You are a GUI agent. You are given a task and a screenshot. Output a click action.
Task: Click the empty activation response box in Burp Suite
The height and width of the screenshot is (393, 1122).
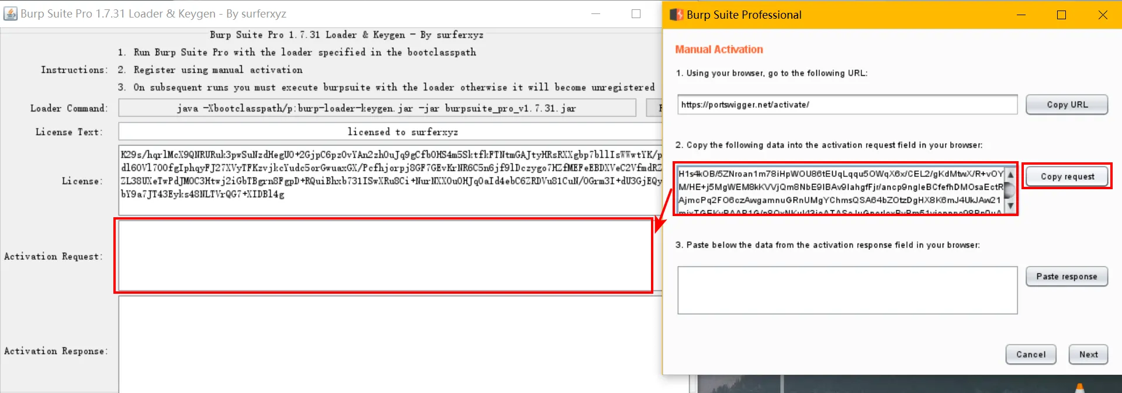pos(847,290)
